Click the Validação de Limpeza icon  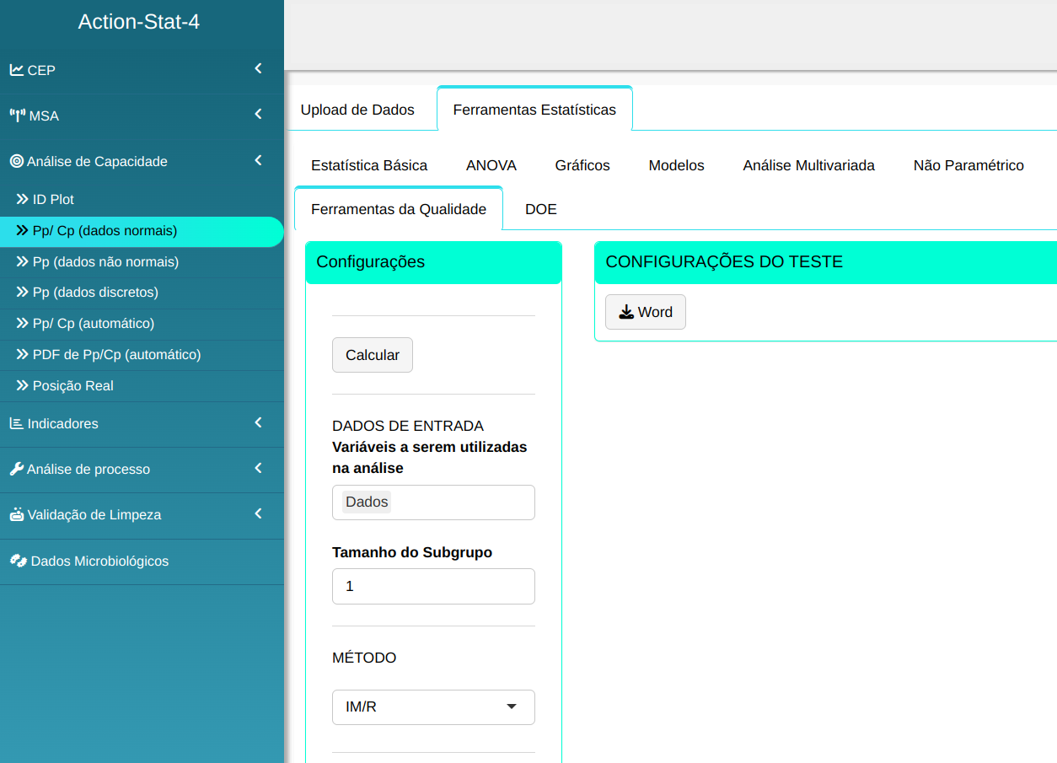(16, 514)
